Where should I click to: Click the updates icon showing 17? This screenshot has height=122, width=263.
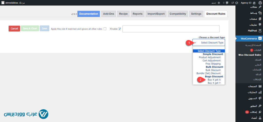tap(237, 3)
